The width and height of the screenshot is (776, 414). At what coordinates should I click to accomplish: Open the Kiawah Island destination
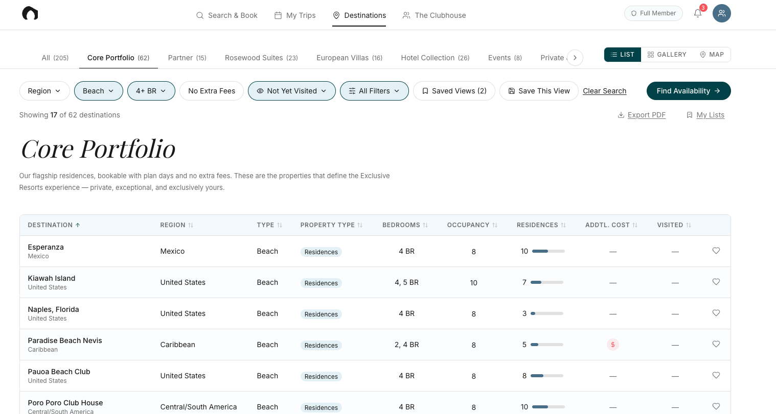[52, 278]
